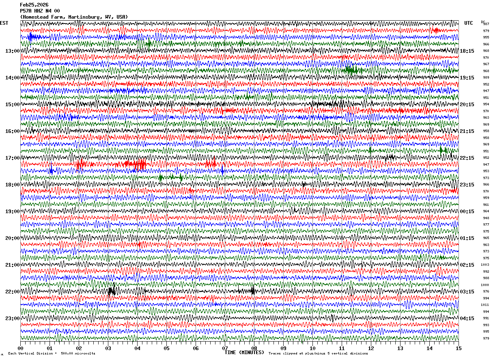Click "Each Vertical Division = 500.00 microvolts" note

(x=52, y=353)
